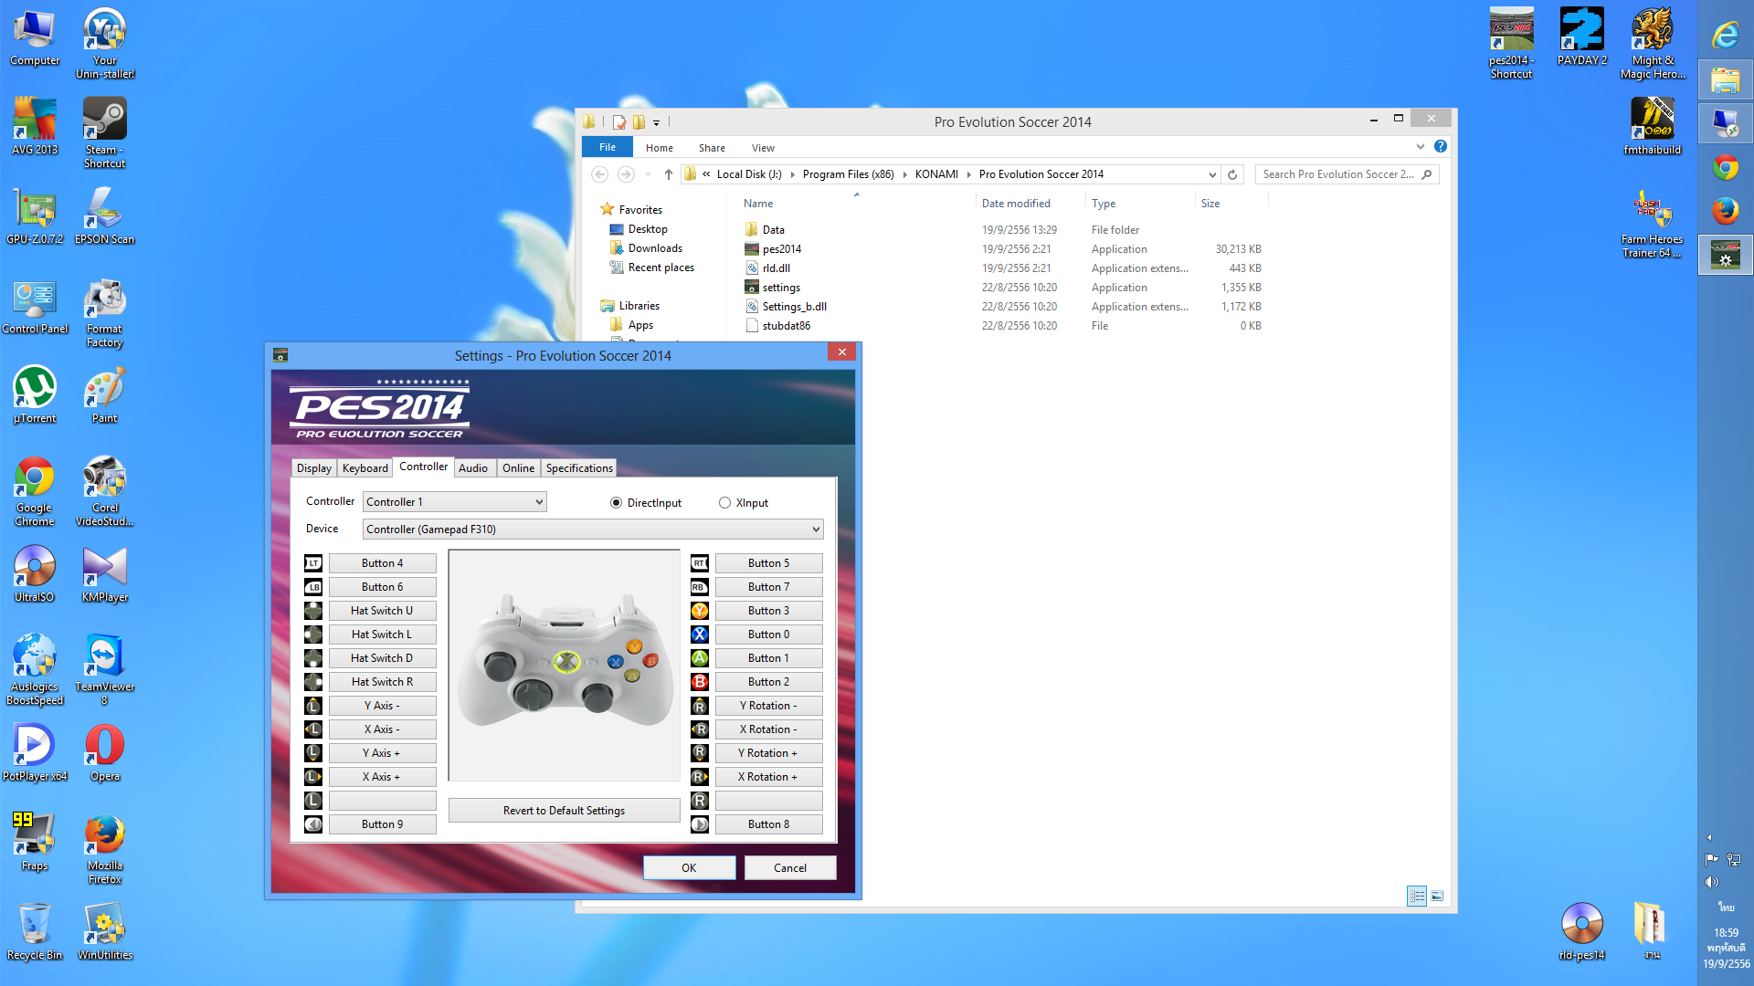Image resolution: width=1754 pixels, height=986 pixels.
Task: Select the DirectInput radio button
Action: tap(616, 503)
